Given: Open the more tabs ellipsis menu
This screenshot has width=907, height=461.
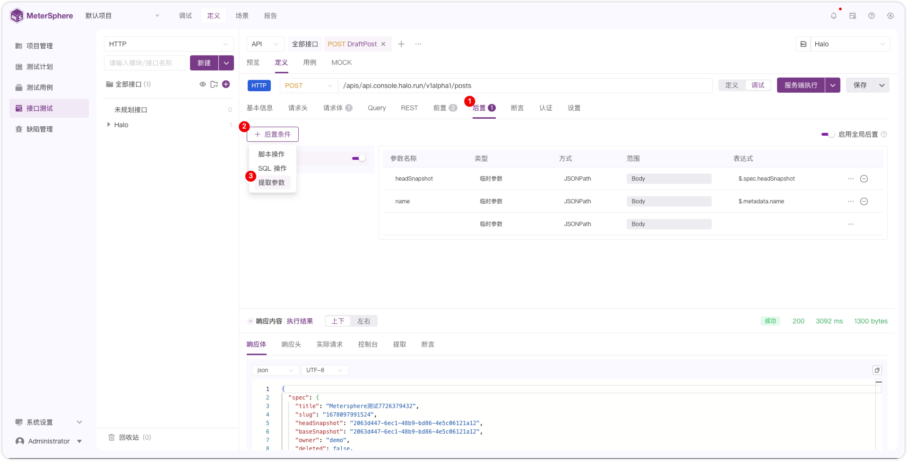Looking at the screenshot, I should tap(418, 44).
